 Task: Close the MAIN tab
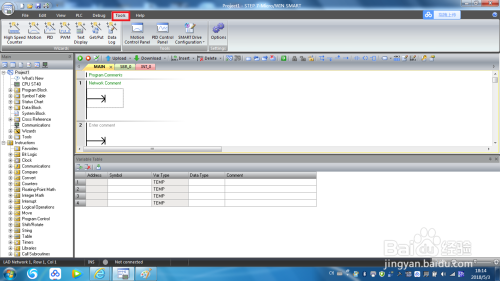[x=110, y=67]
